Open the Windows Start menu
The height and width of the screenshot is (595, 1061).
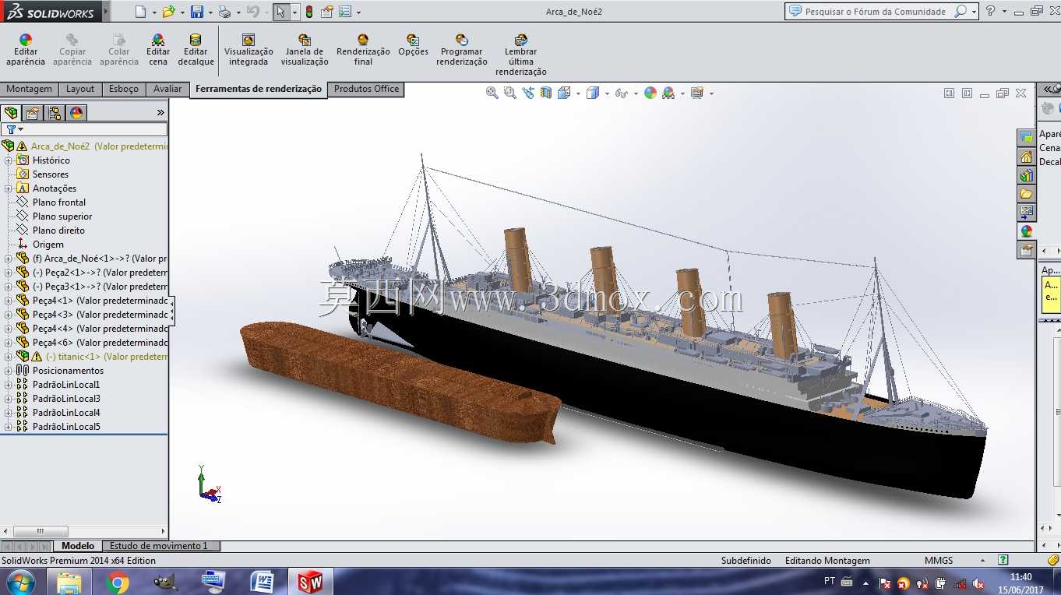[19, 582]
